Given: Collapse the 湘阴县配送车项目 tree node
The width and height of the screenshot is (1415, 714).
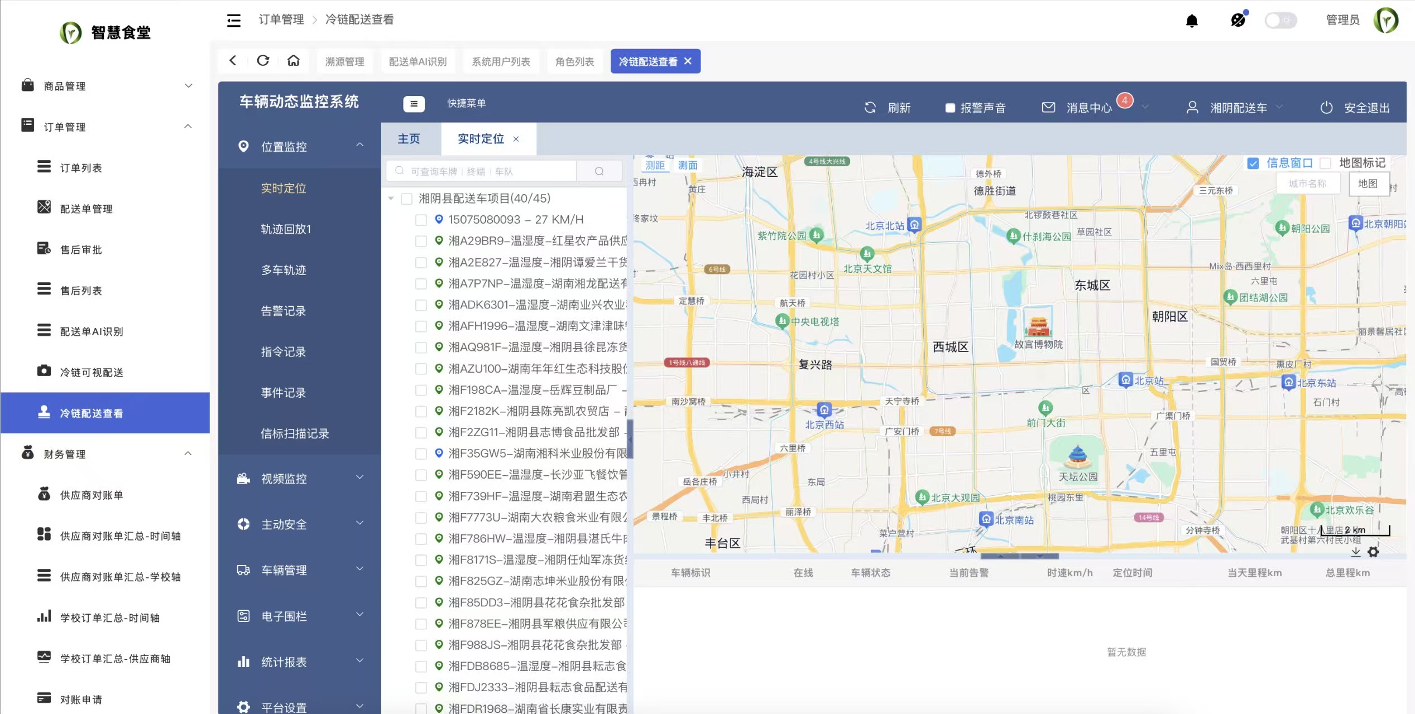Looking at the screenshot, I should pos(391,199).
